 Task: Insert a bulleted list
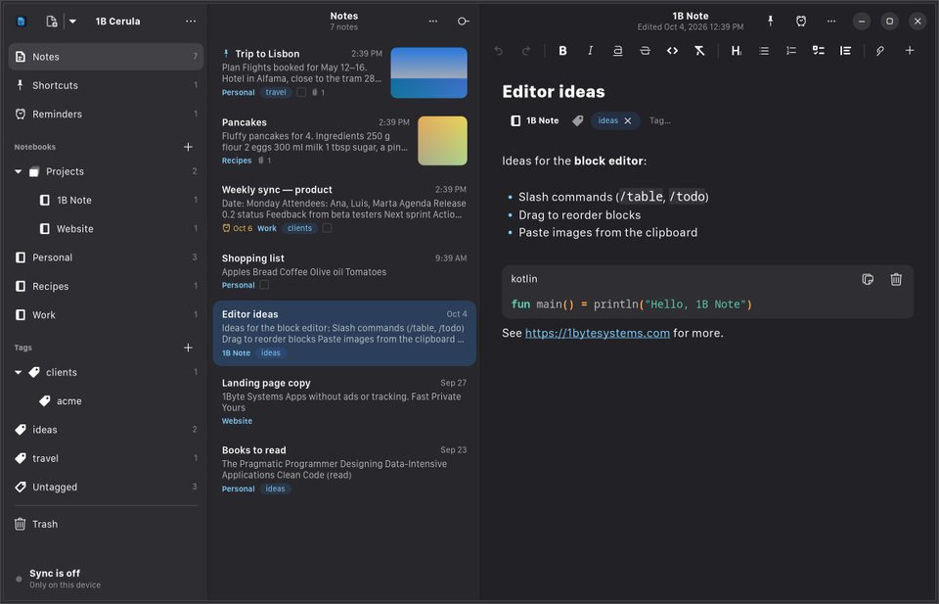(764, 51)
